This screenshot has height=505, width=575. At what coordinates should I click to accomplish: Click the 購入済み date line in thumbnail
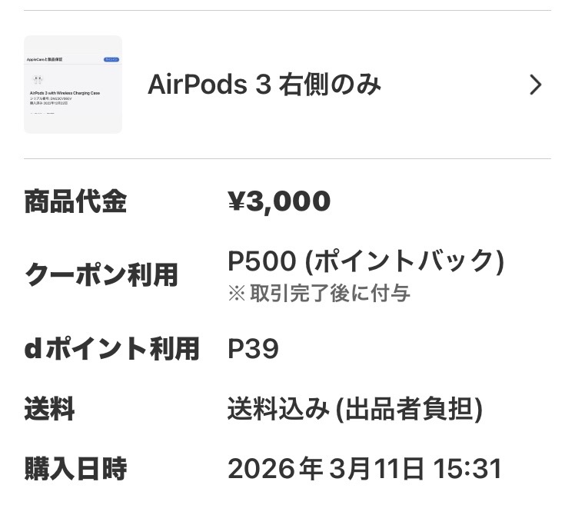[48, 103]
